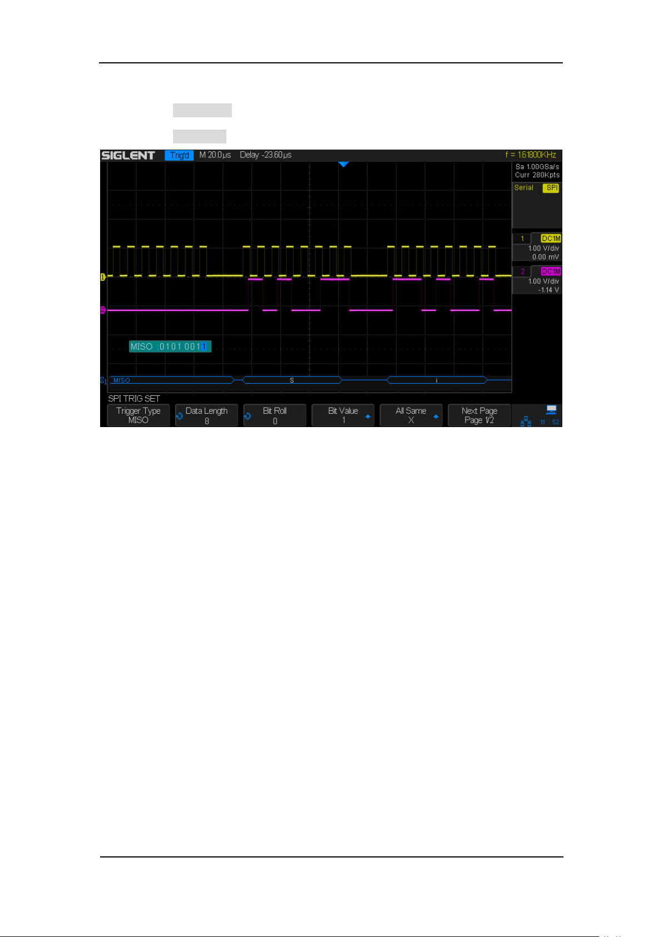This screenshot has width=663, height=937.
Task: Click the Sa 1.00GSa/s sample rate text
Action: tap(537, 167)
